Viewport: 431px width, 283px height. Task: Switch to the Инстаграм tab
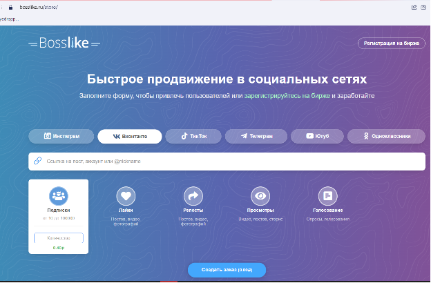pos(61,136)
